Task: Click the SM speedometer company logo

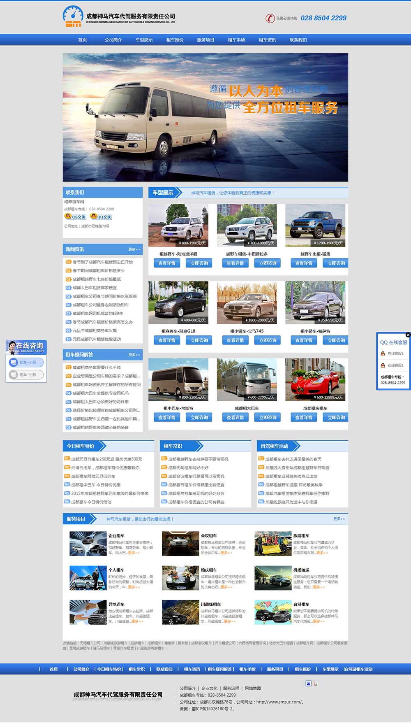Action: click(73, 17)
